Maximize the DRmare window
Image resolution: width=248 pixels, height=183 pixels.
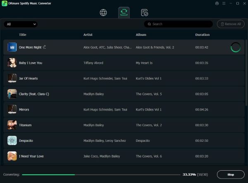(x=238, y=3)
